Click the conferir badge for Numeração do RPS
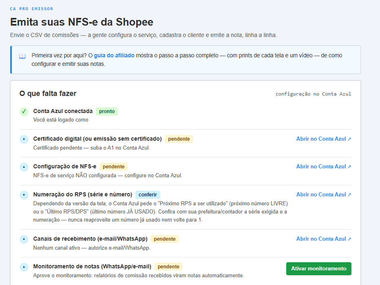This screenshot has width=380, height=285. click(148, 195)
